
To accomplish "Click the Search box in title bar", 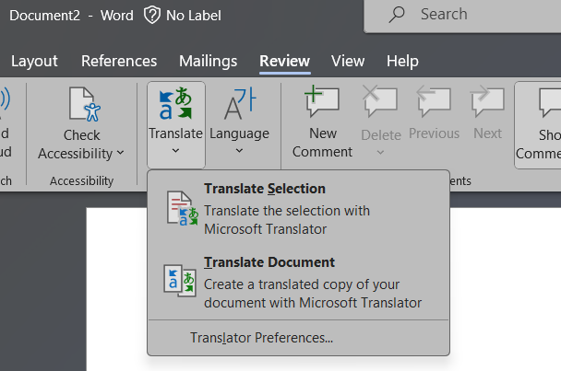I will pos(462,15).
